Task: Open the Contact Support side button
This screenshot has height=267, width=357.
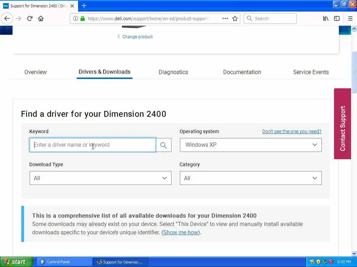Action: pos(342,124)
